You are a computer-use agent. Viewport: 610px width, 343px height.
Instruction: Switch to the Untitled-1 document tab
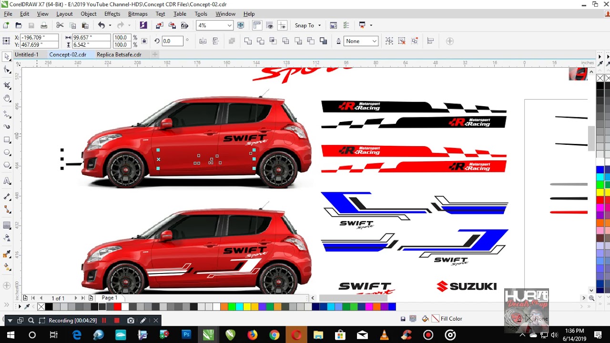pyautogui.click(x=27, y=55)
